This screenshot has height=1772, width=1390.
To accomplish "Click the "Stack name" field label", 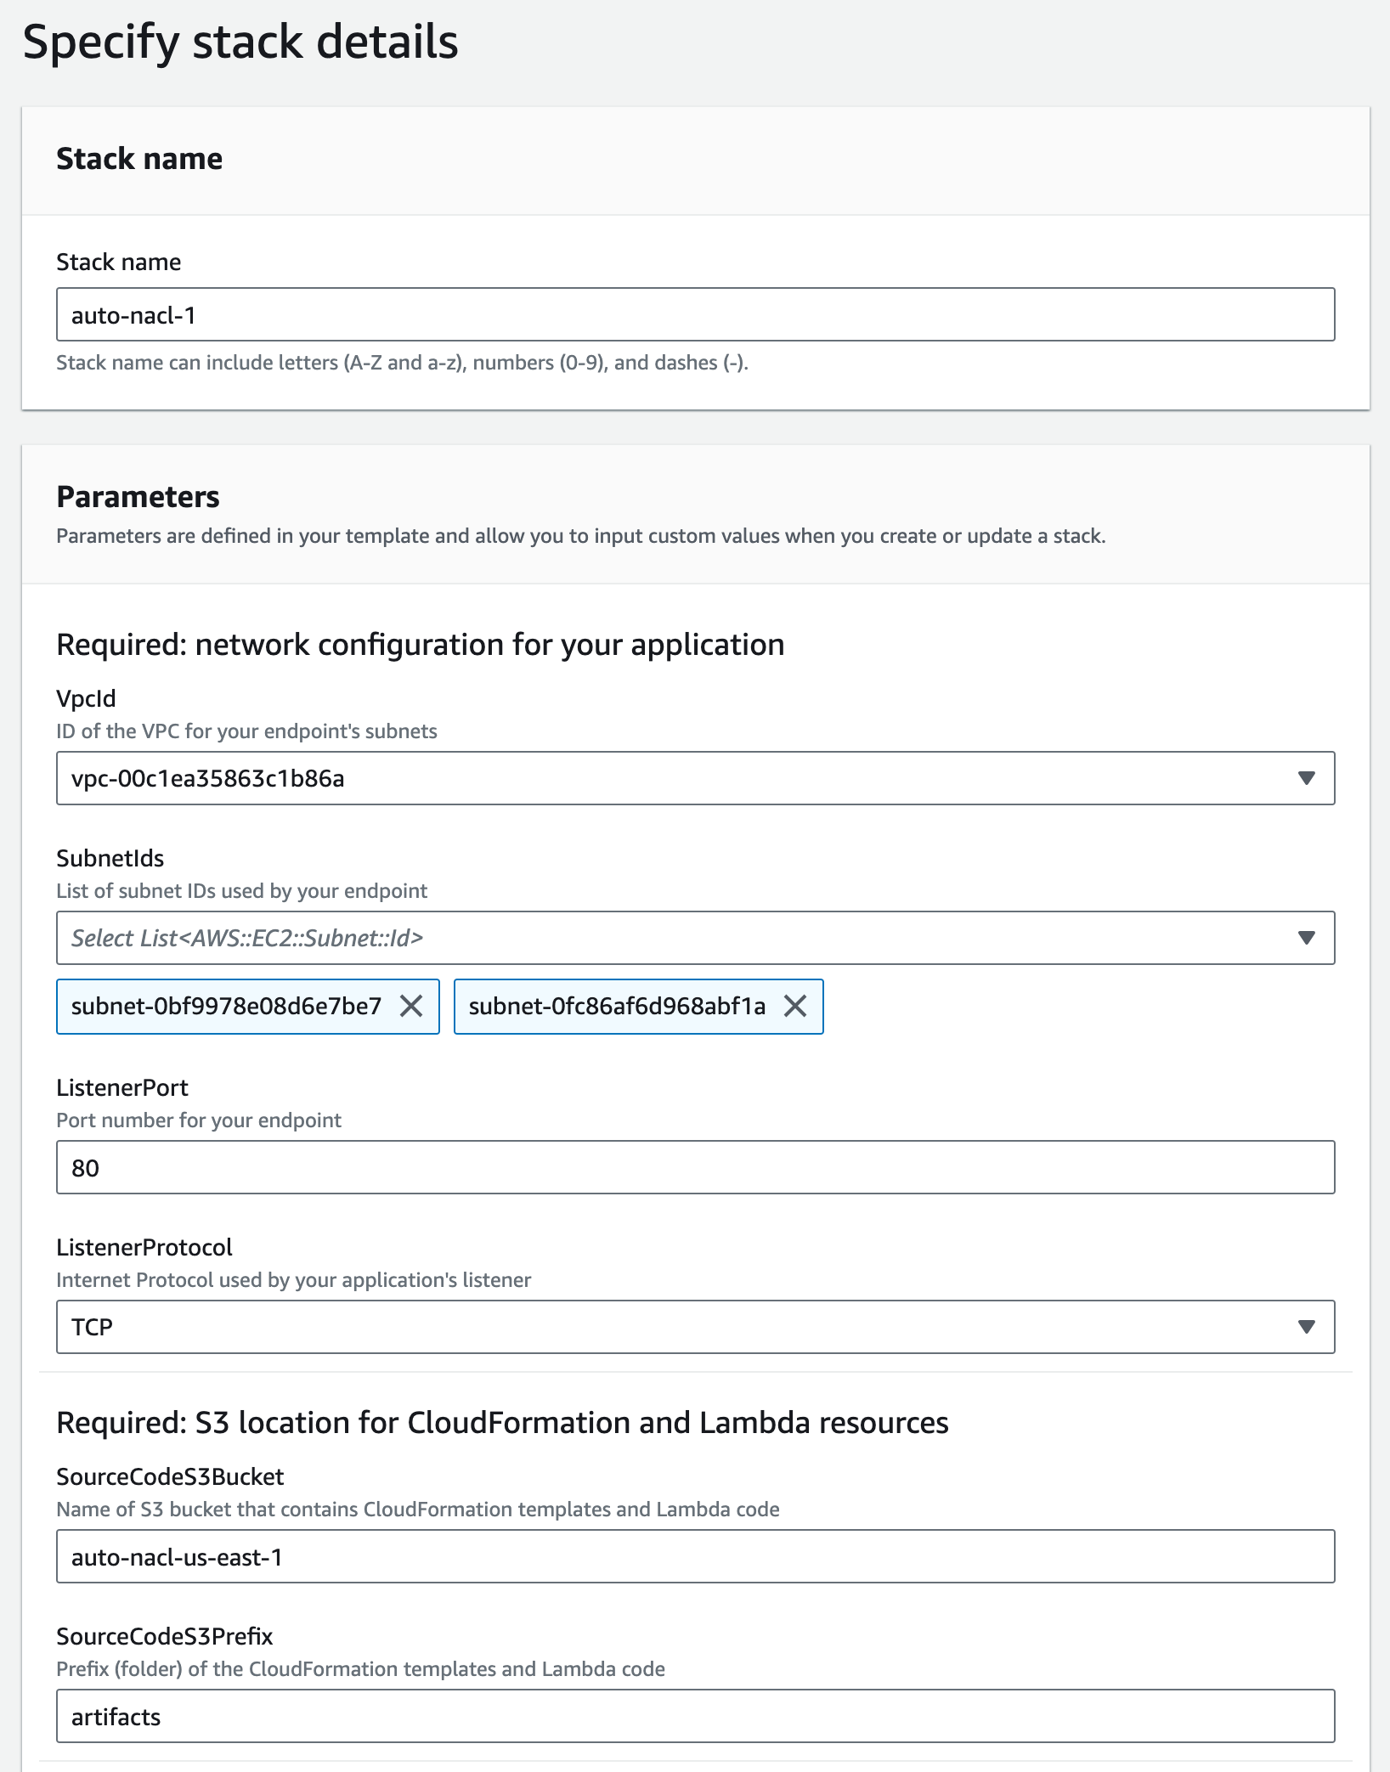I will pos(118,262).
